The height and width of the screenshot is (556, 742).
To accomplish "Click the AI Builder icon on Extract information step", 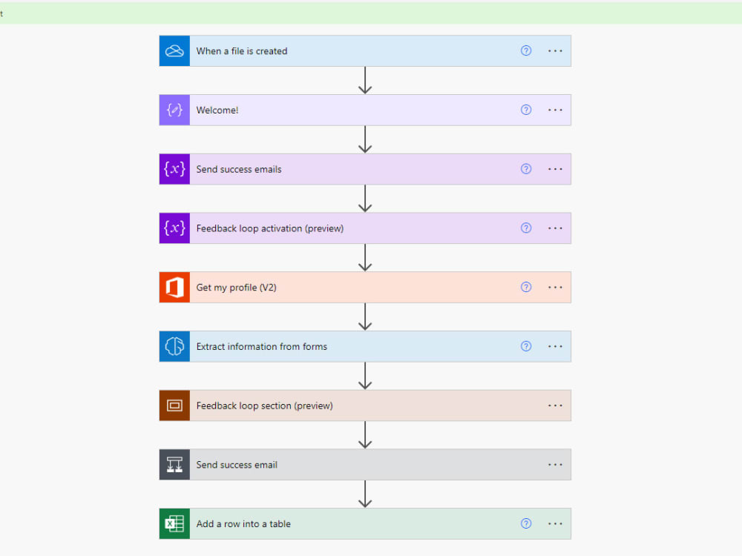I will click(x=174, y=346).
